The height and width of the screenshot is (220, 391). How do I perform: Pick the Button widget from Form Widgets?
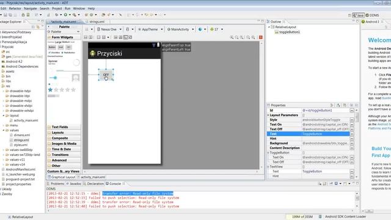pos(52,47)
